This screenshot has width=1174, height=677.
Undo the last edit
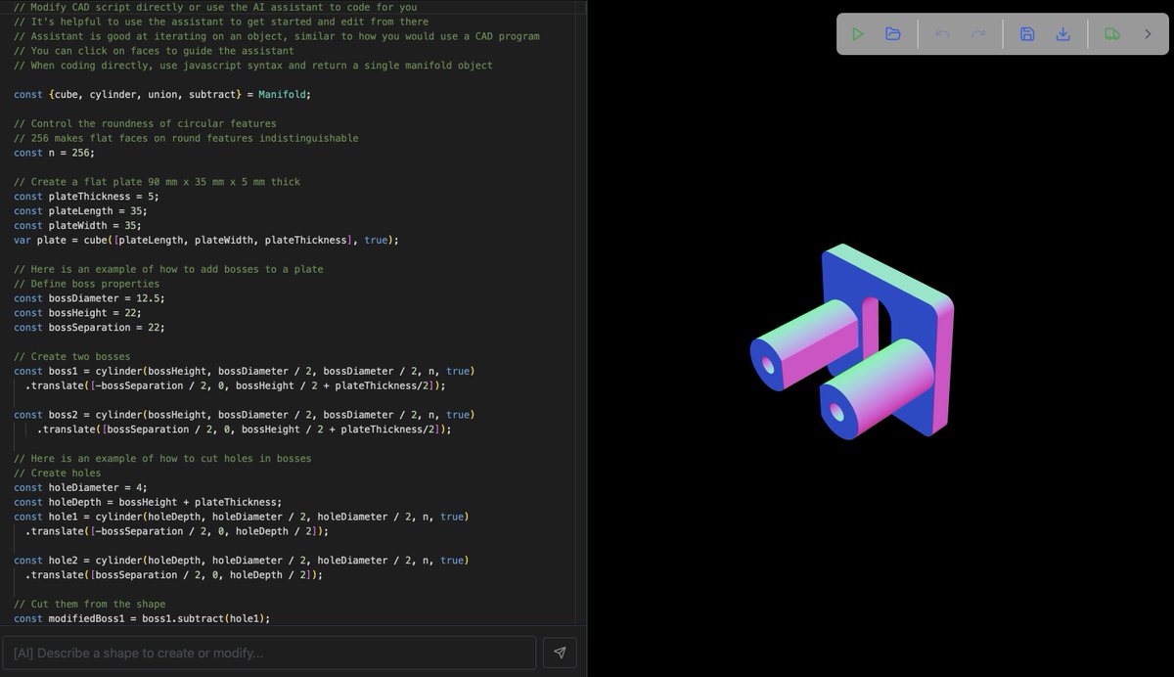point(942,34)
